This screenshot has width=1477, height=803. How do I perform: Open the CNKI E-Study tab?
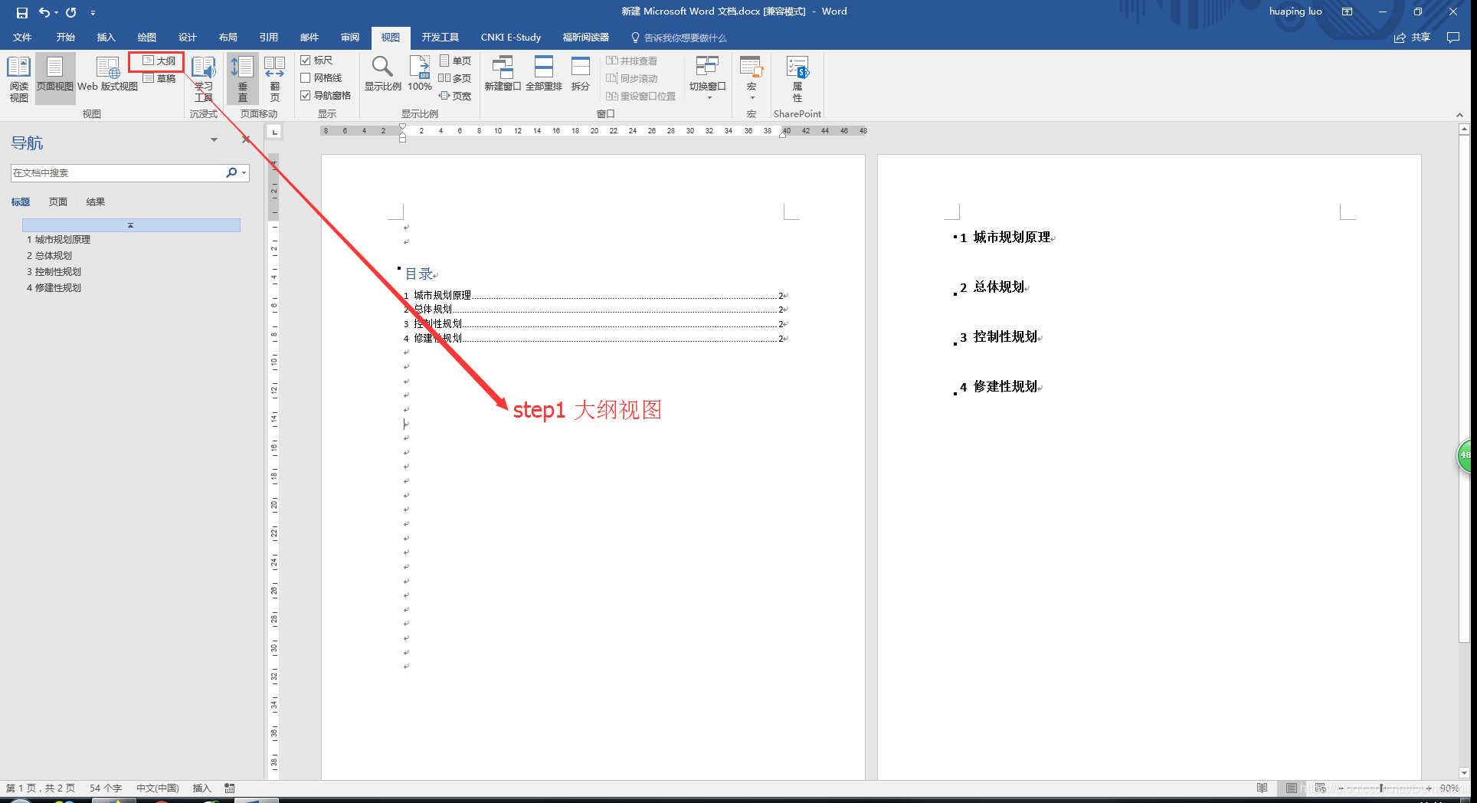tap(511, 38)
